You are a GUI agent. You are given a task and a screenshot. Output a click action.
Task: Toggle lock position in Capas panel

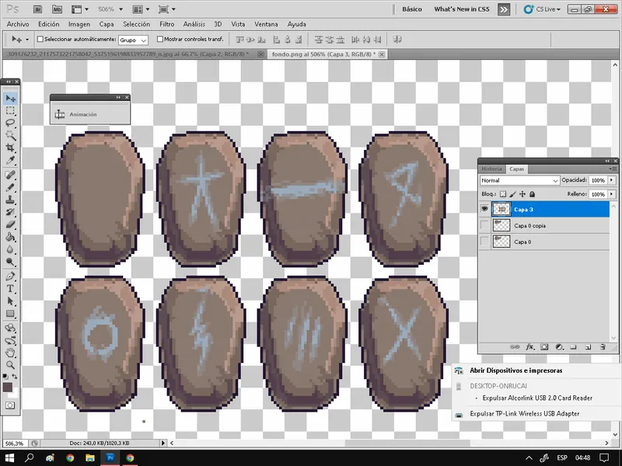point(522,194)
